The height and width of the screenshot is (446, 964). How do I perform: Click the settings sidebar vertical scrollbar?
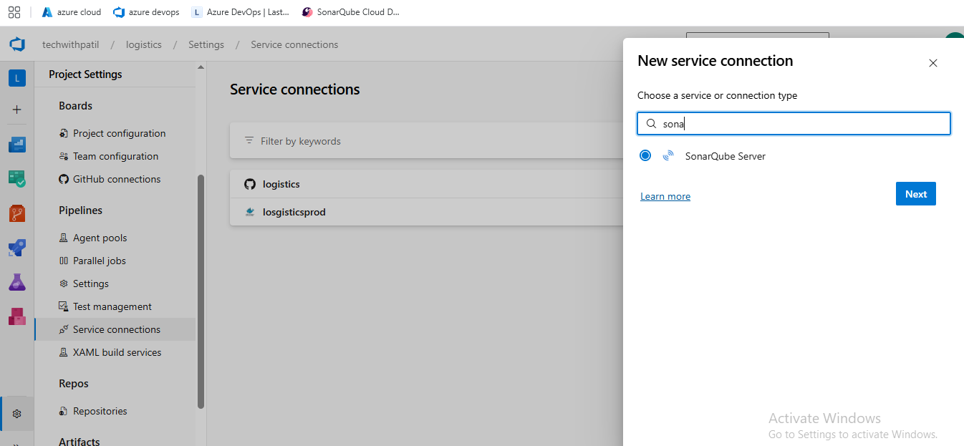click(x=201, y=286)
